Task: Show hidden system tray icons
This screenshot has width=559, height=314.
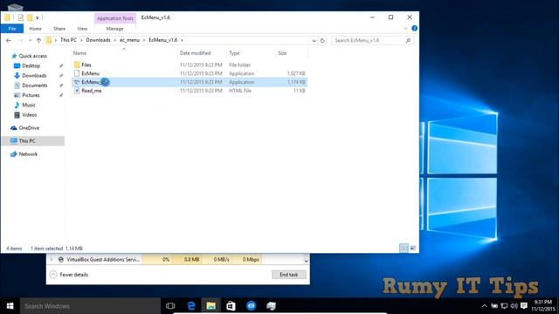Action: click(484, 306)
